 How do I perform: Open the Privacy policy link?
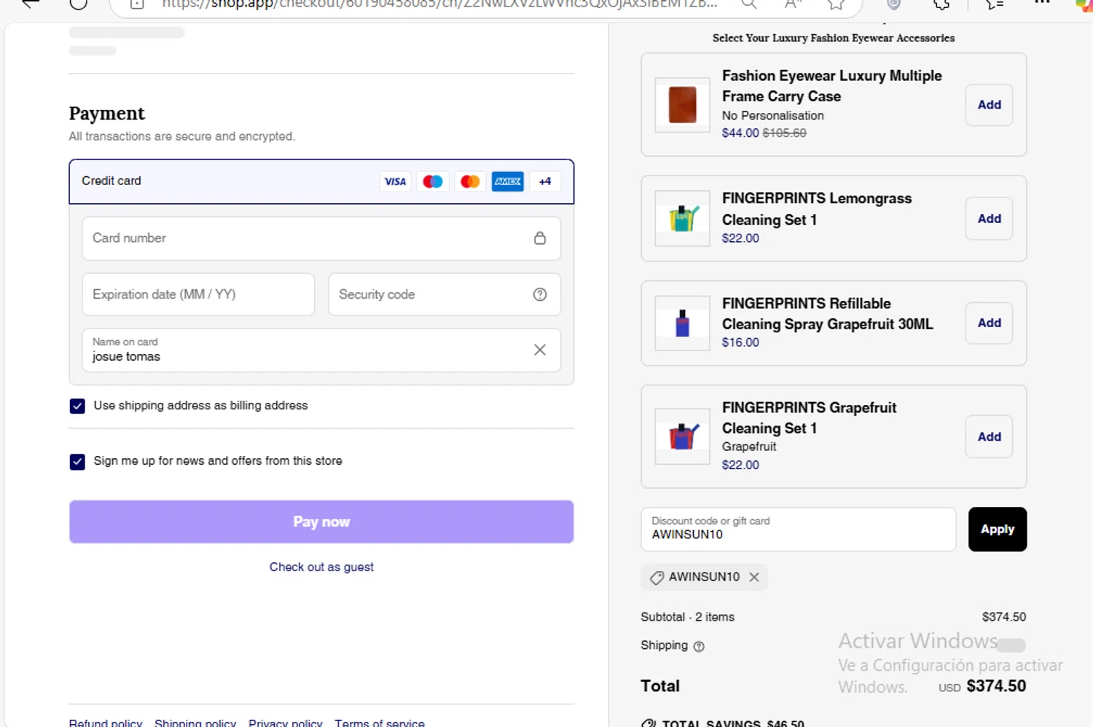coord(286,723)
